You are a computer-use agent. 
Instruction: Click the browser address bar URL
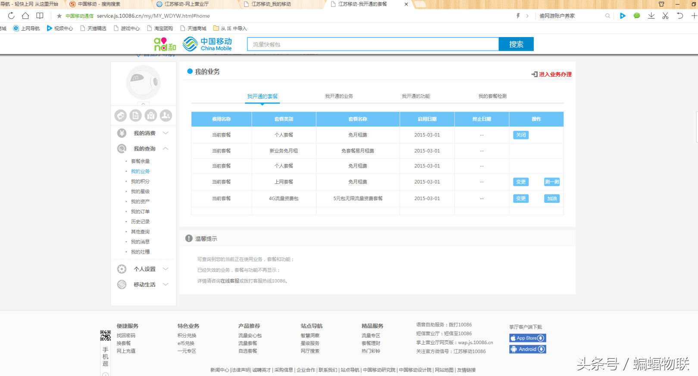(153, 16)
